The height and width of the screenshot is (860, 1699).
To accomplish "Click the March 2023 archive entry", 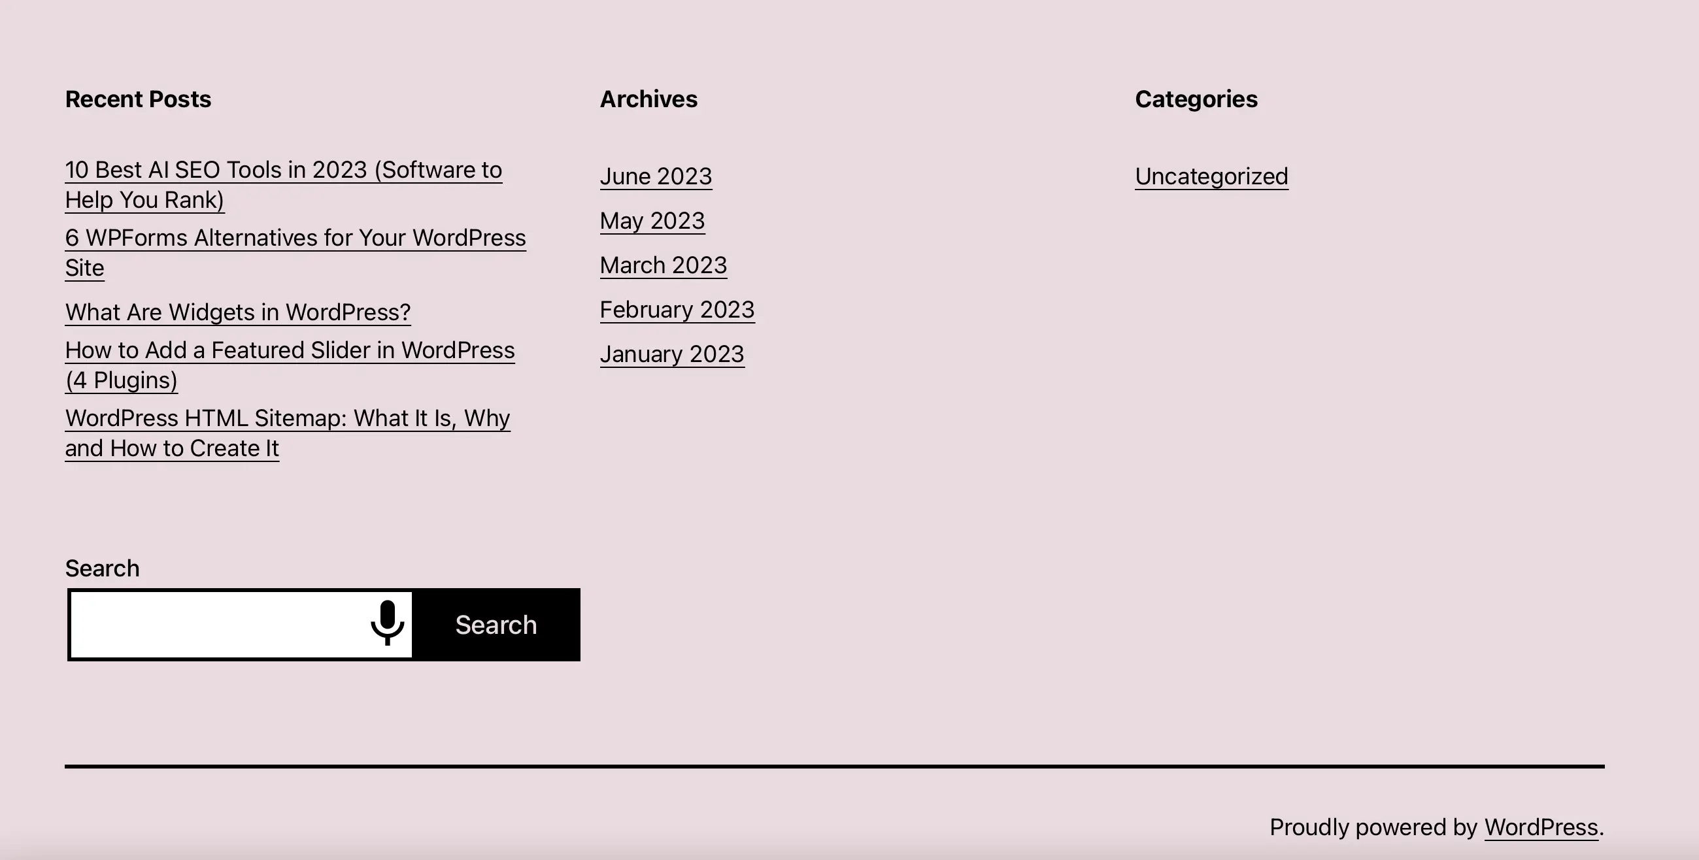I will 662,265.
